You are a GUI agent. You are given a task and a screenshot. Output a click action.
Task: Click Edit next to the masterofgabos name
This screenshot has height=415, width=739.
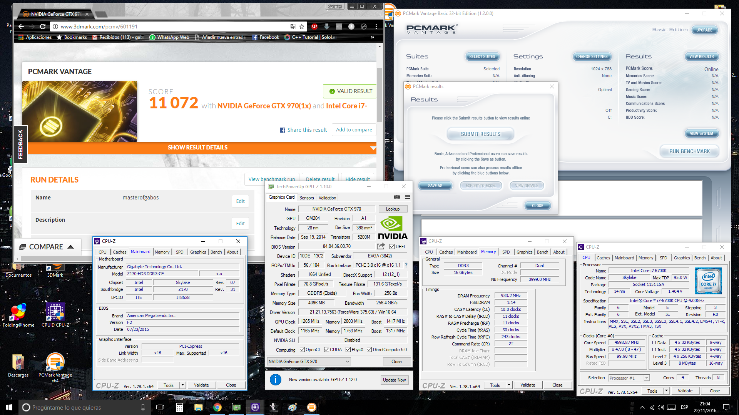(x=240, y=201)
